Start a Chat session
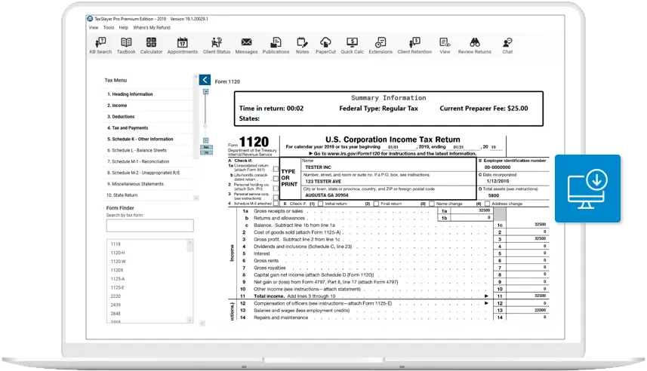The image size is (647, 371). [x=507, y=45]
